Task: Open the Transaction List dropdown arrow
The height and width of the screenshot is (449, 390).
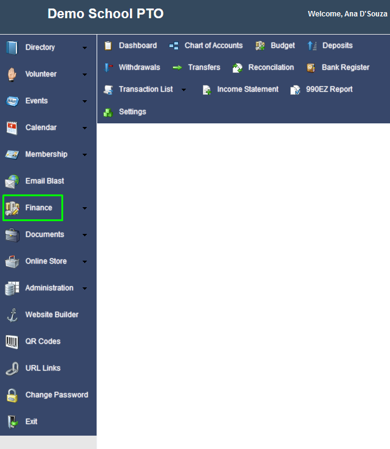Action: pos(183,90)
